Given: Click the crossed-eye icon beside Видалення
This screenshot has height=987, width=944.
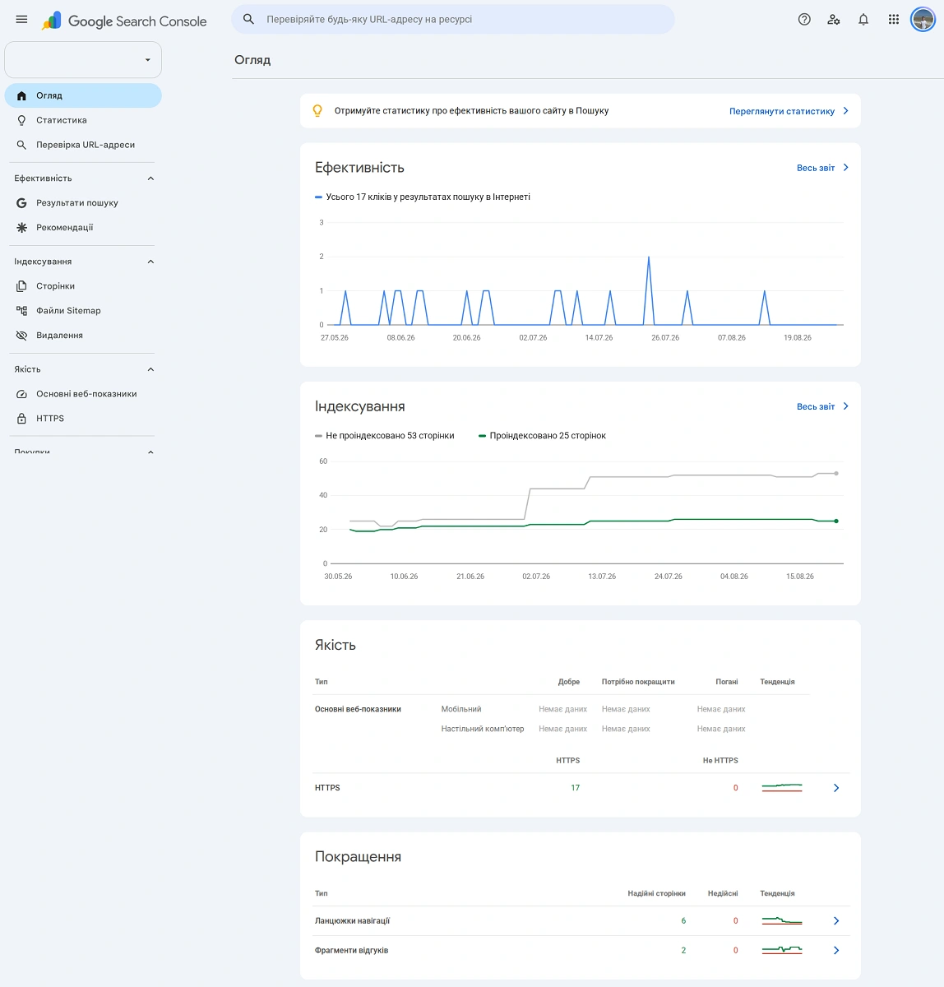Looking at the screenshot, I should coord(22,336).
